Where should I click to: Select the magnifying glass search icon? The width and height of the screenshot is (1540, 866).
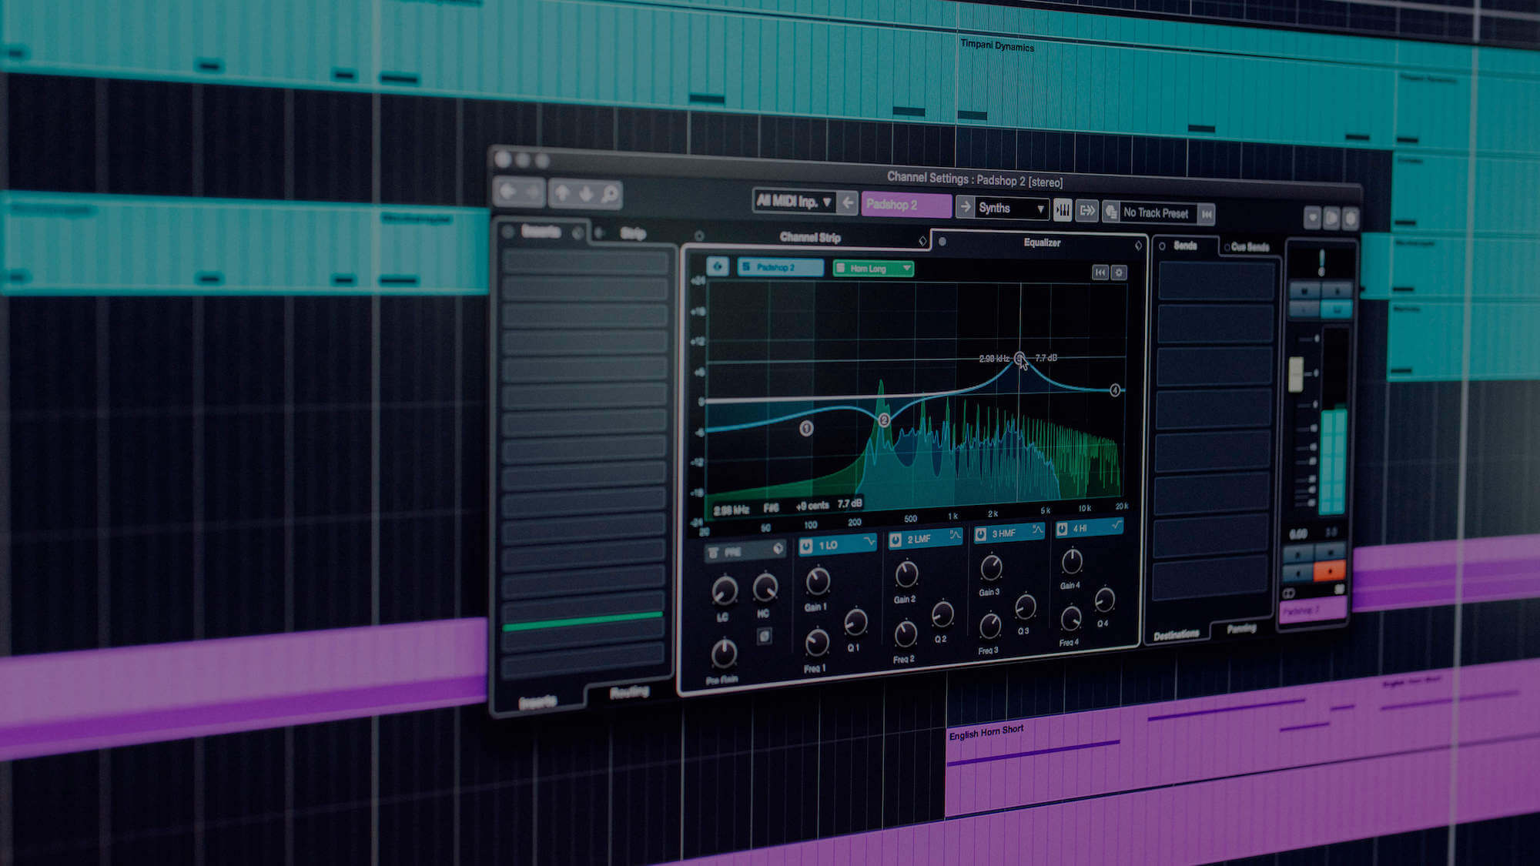tap(610, 195)
